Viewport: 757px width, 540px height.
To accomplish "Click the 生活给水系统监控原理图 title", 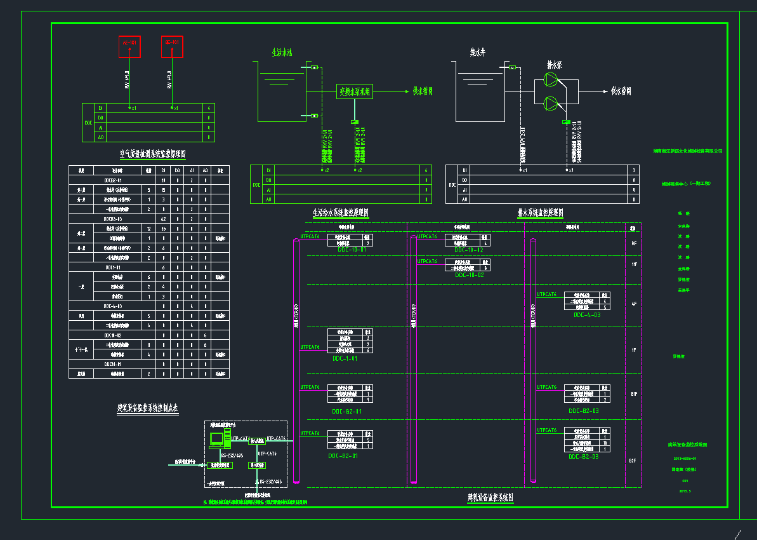I will (x=340, y=213).
